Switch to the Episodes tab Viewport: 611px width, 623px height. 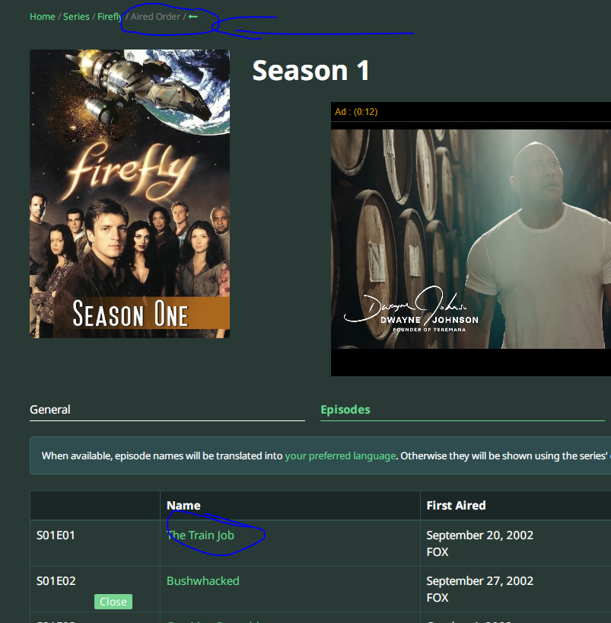(x=345, y=410)
